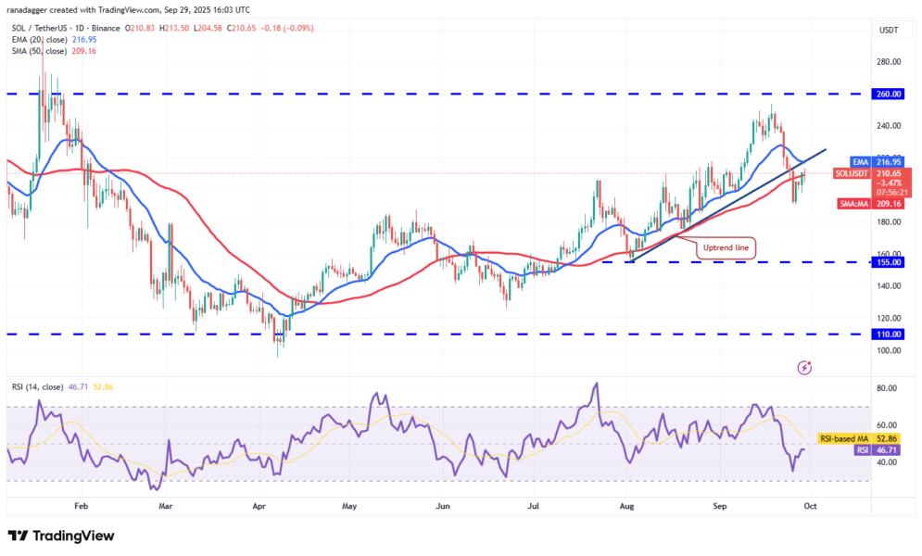
Task: Select the 110.00 support price label
Action: click(x=890, y=334)
